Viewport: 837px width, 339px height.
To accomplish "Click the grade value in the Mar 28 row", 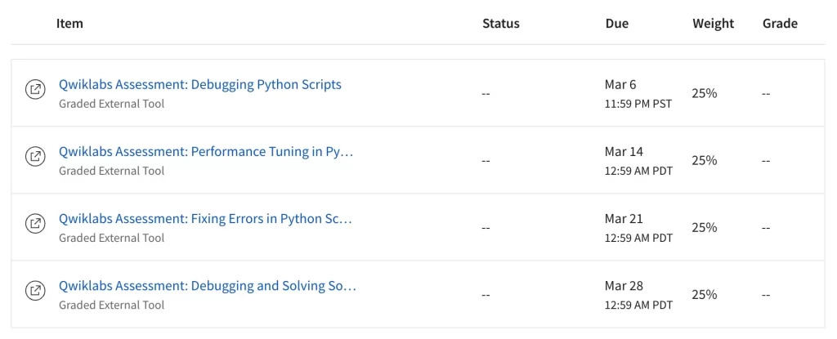I will (766, 294).
